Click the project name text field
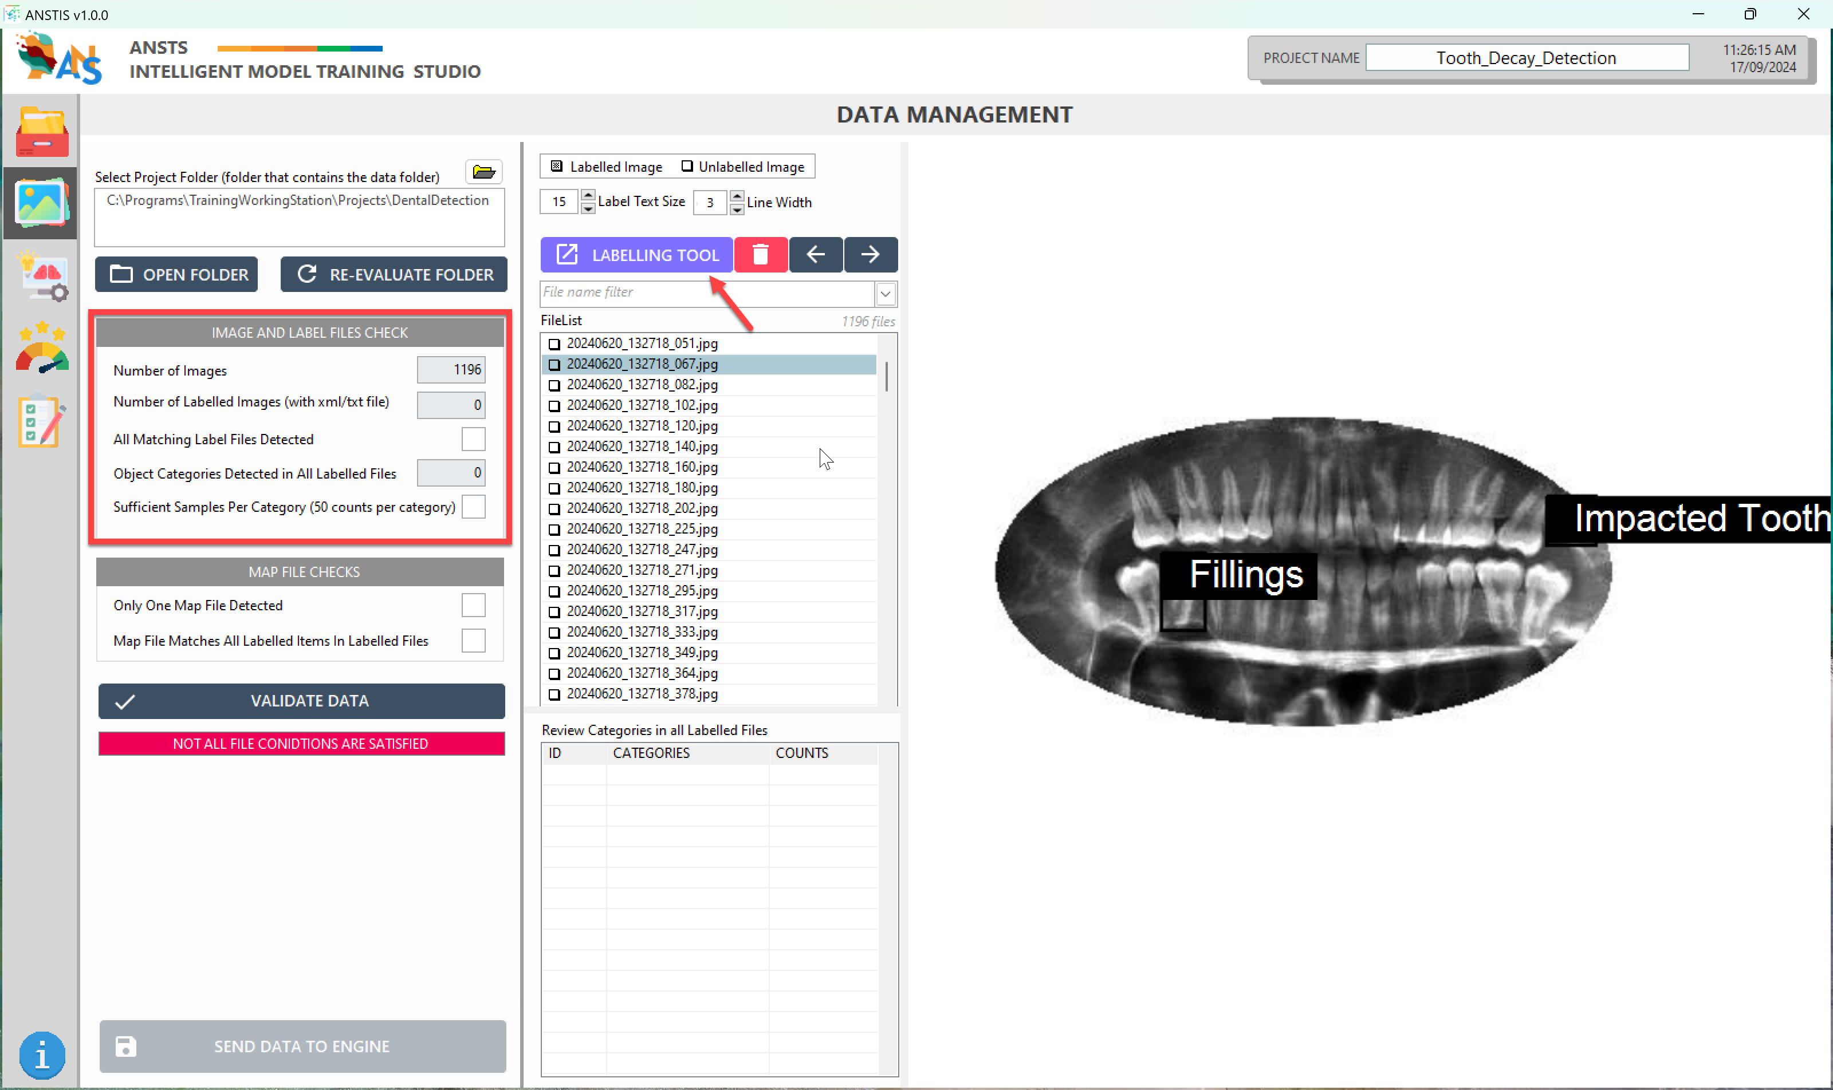Screen dimensions: 1833x1090 [x=1526, y=58]
